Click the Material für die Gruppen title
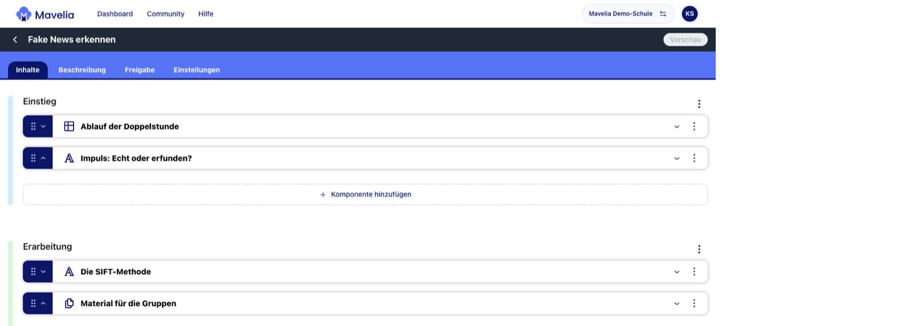This screenshot has height=326, width=912. pos(128,303)
